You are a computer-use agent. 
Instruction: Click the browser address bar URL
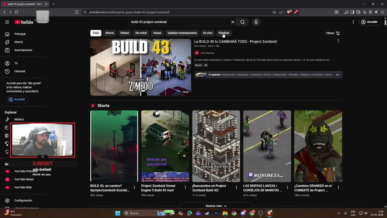[x=129, y=12]
